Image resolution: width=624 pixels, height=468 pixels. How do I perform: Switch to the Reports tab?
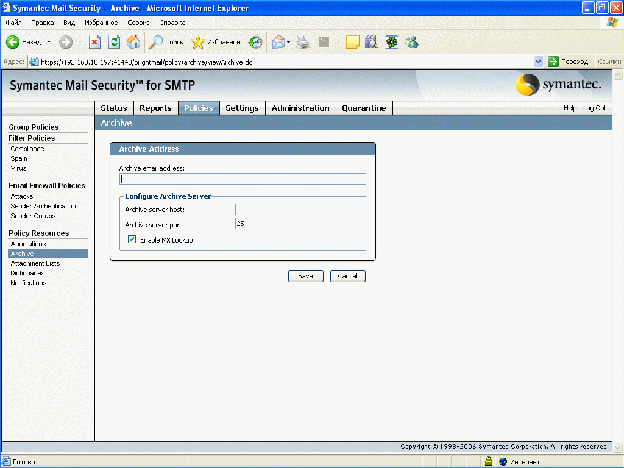click(x=155, y=108)
